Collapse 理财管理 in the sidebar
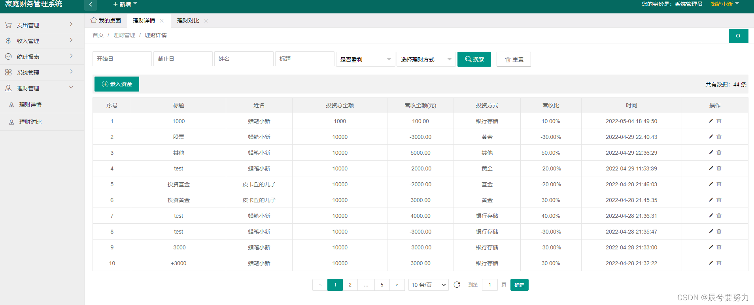 [x=42, y=88]
